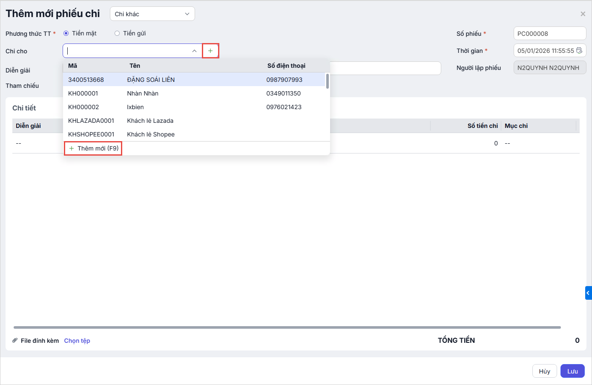592x385 pixels.
Task: Open the Chi khác voucher type dropdown
Action: [x=152, y=14]
